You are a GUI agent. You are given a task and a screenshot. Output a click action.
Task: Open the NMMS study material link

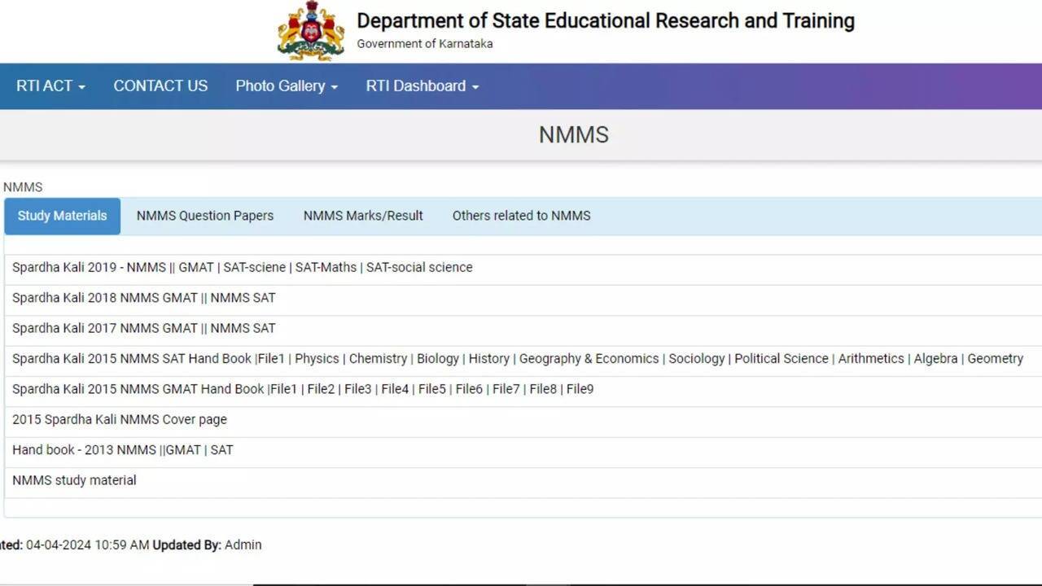[74, 481]
